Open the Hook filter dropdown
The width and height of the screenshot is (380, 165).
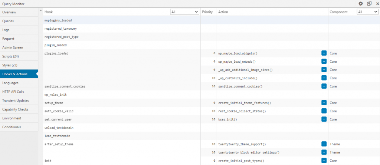pyautogui.click(x=185, y=12)
